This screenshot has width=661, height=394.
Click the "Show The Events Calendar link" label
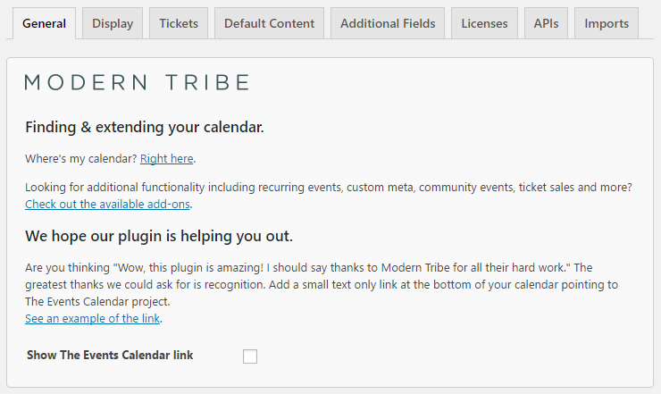coord(110,356)
